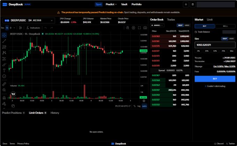Toggle log scale on chart

pos(139,106)
